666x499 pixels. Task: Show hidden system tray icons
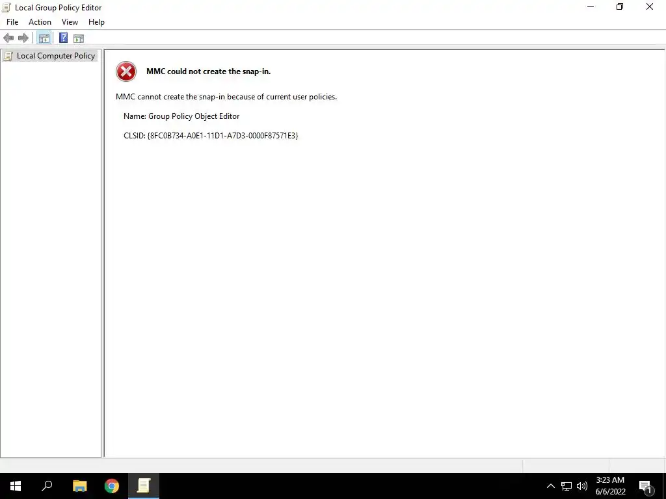point(550,486)
